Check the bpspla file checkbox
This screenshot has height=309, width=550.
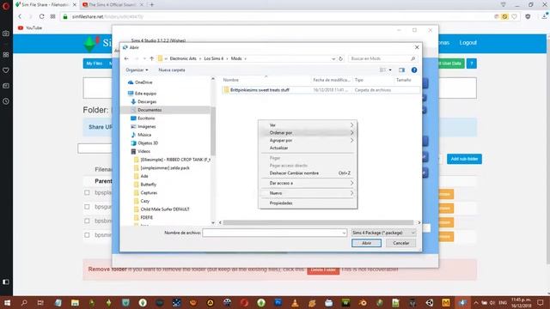(87, 192)
